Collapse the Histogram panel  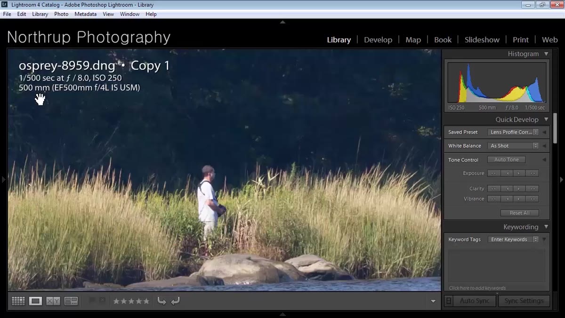pos(546,54)
